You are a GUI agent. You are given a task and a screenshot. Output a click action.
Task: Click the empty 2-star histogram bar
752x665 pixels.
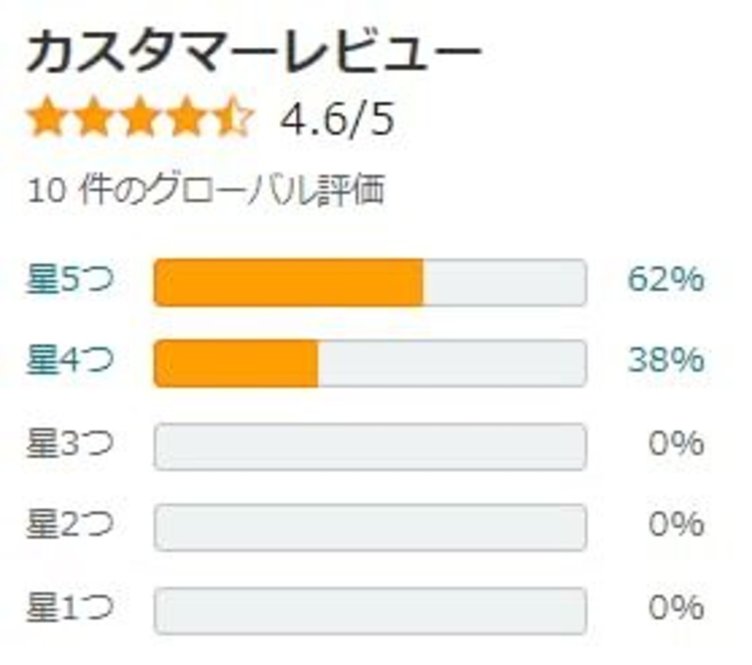[x=370, y=528]
